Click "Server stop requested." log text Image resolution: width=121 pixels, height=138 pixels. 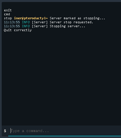pyautogui.click(x=71, y=22)
